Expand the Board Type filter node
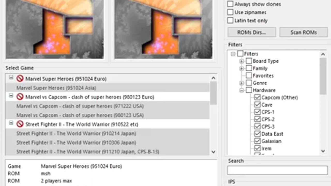Image resolution: width=331 pixels, height=186 pixels. [x=242, y=61]
